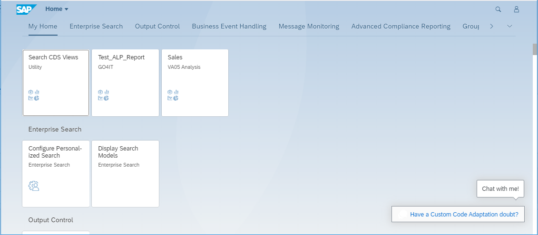Expand all groups overflow down chevron
This screenshot has height=235, width=538.
(x=509, y=26)
